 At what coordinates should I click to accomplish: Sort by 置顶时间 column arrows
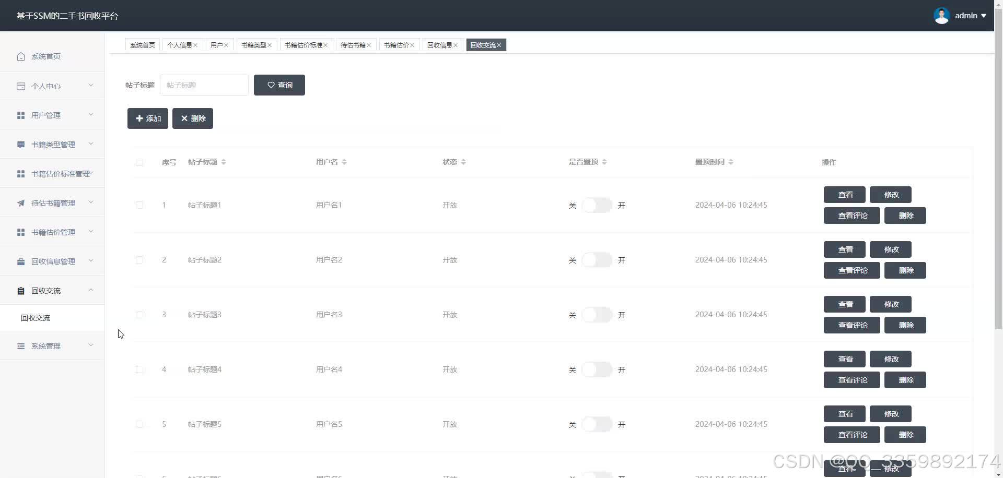click(x=731, y=162)
